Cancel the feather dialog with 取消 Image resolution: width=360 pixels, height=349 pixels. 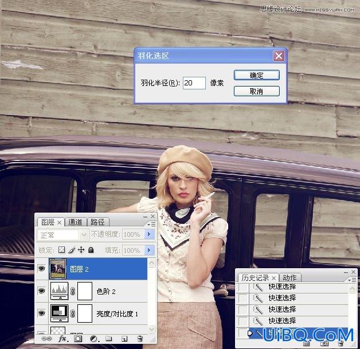[256, 91]
